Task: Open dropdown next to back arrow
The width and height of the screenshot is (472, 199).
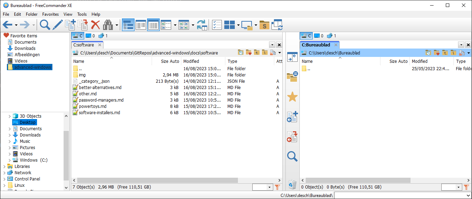Action: (16, 25)
